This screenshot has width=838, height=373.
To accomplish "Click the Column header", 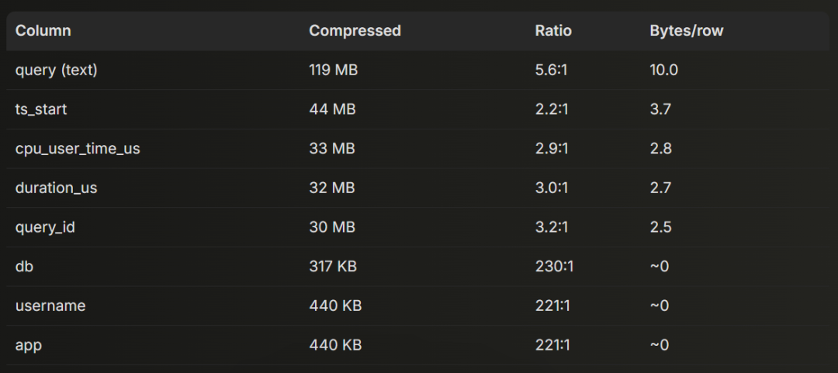I will click(43, 31).
